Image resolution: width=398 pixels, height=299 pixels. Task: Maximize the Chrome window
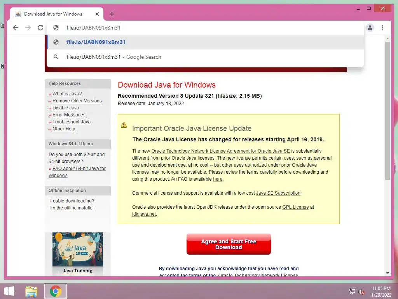coord(369,9)
